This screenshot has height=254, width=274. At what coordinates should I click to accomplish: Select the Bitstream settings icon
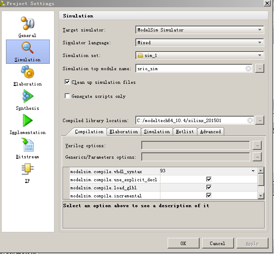click(x=27, y=148)
